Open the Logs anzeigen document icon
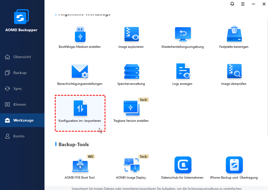Screen dimensions: 268x190 (183, 71)
